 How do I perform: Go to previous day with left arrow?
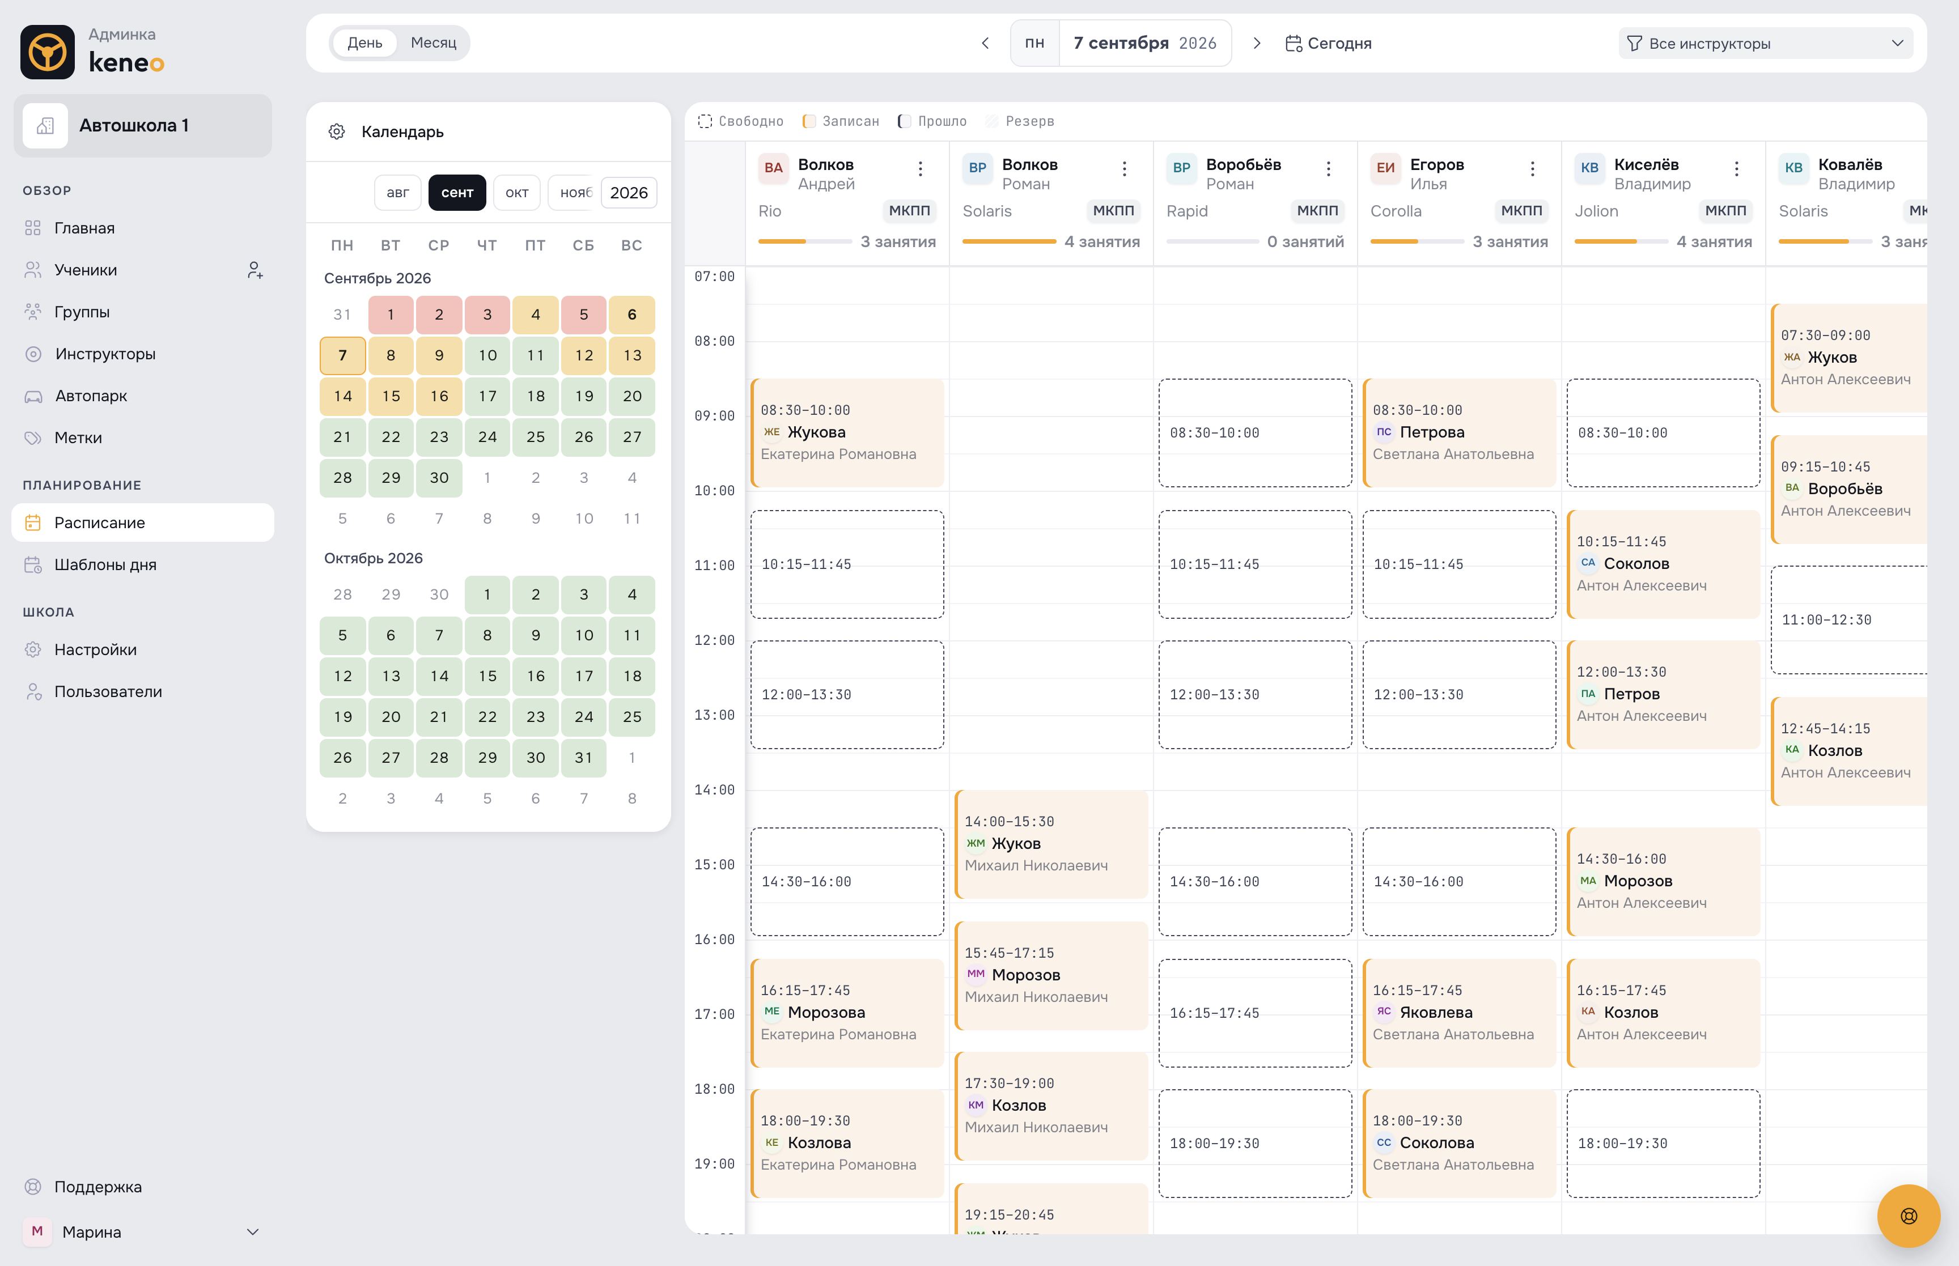click(x=986, y=43)
